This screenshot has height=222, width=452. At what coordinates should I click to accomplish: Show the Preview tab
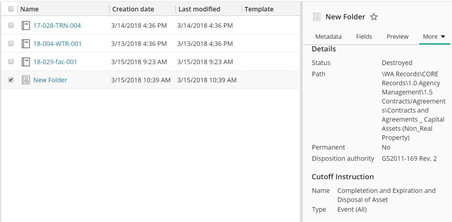click(397, 37)
